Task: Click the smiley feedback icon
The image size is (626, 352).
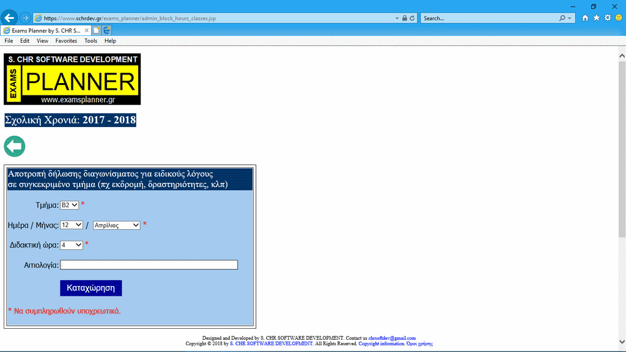Action: point(619,18)
